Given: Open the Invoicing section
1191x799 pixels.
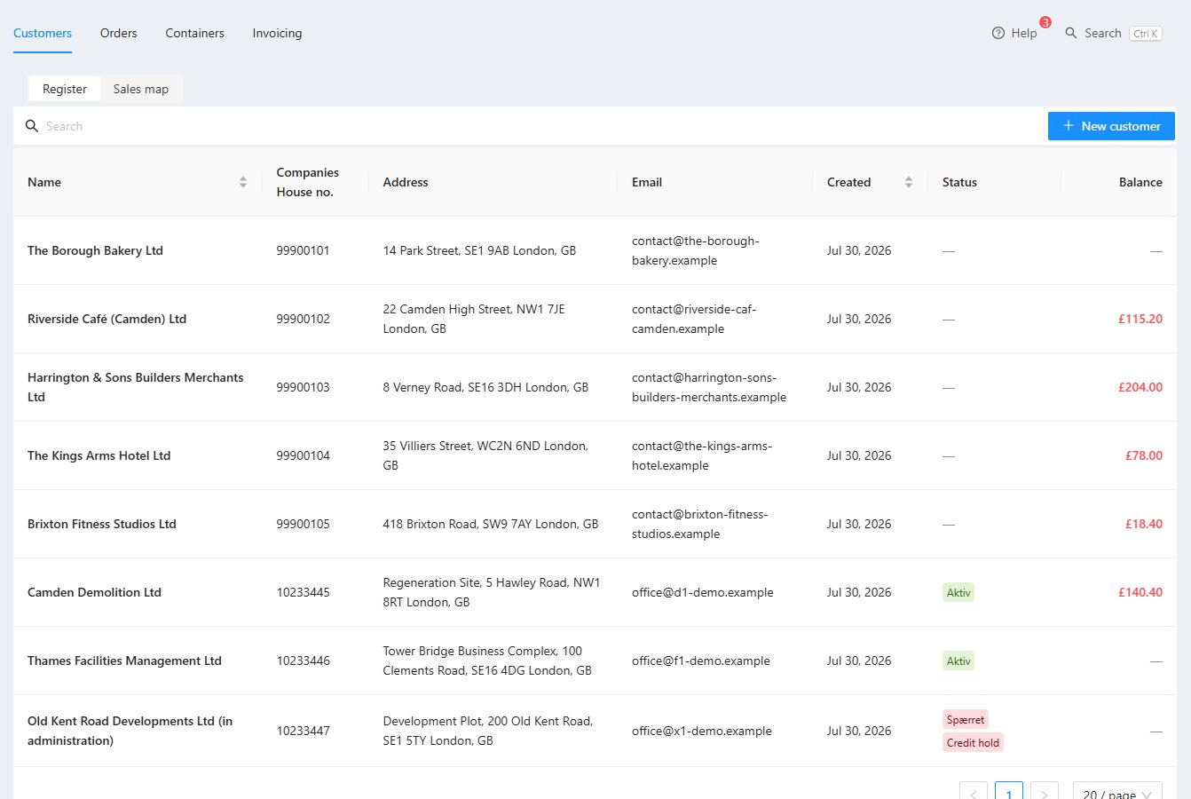Looking at the screenshot, I should [277, 33].
